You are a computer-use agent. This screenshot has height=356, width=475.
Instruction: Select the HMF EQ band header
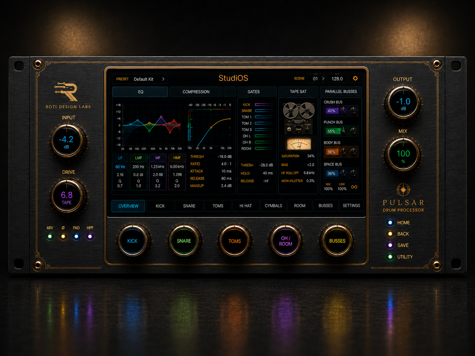[x=177, y=158]
